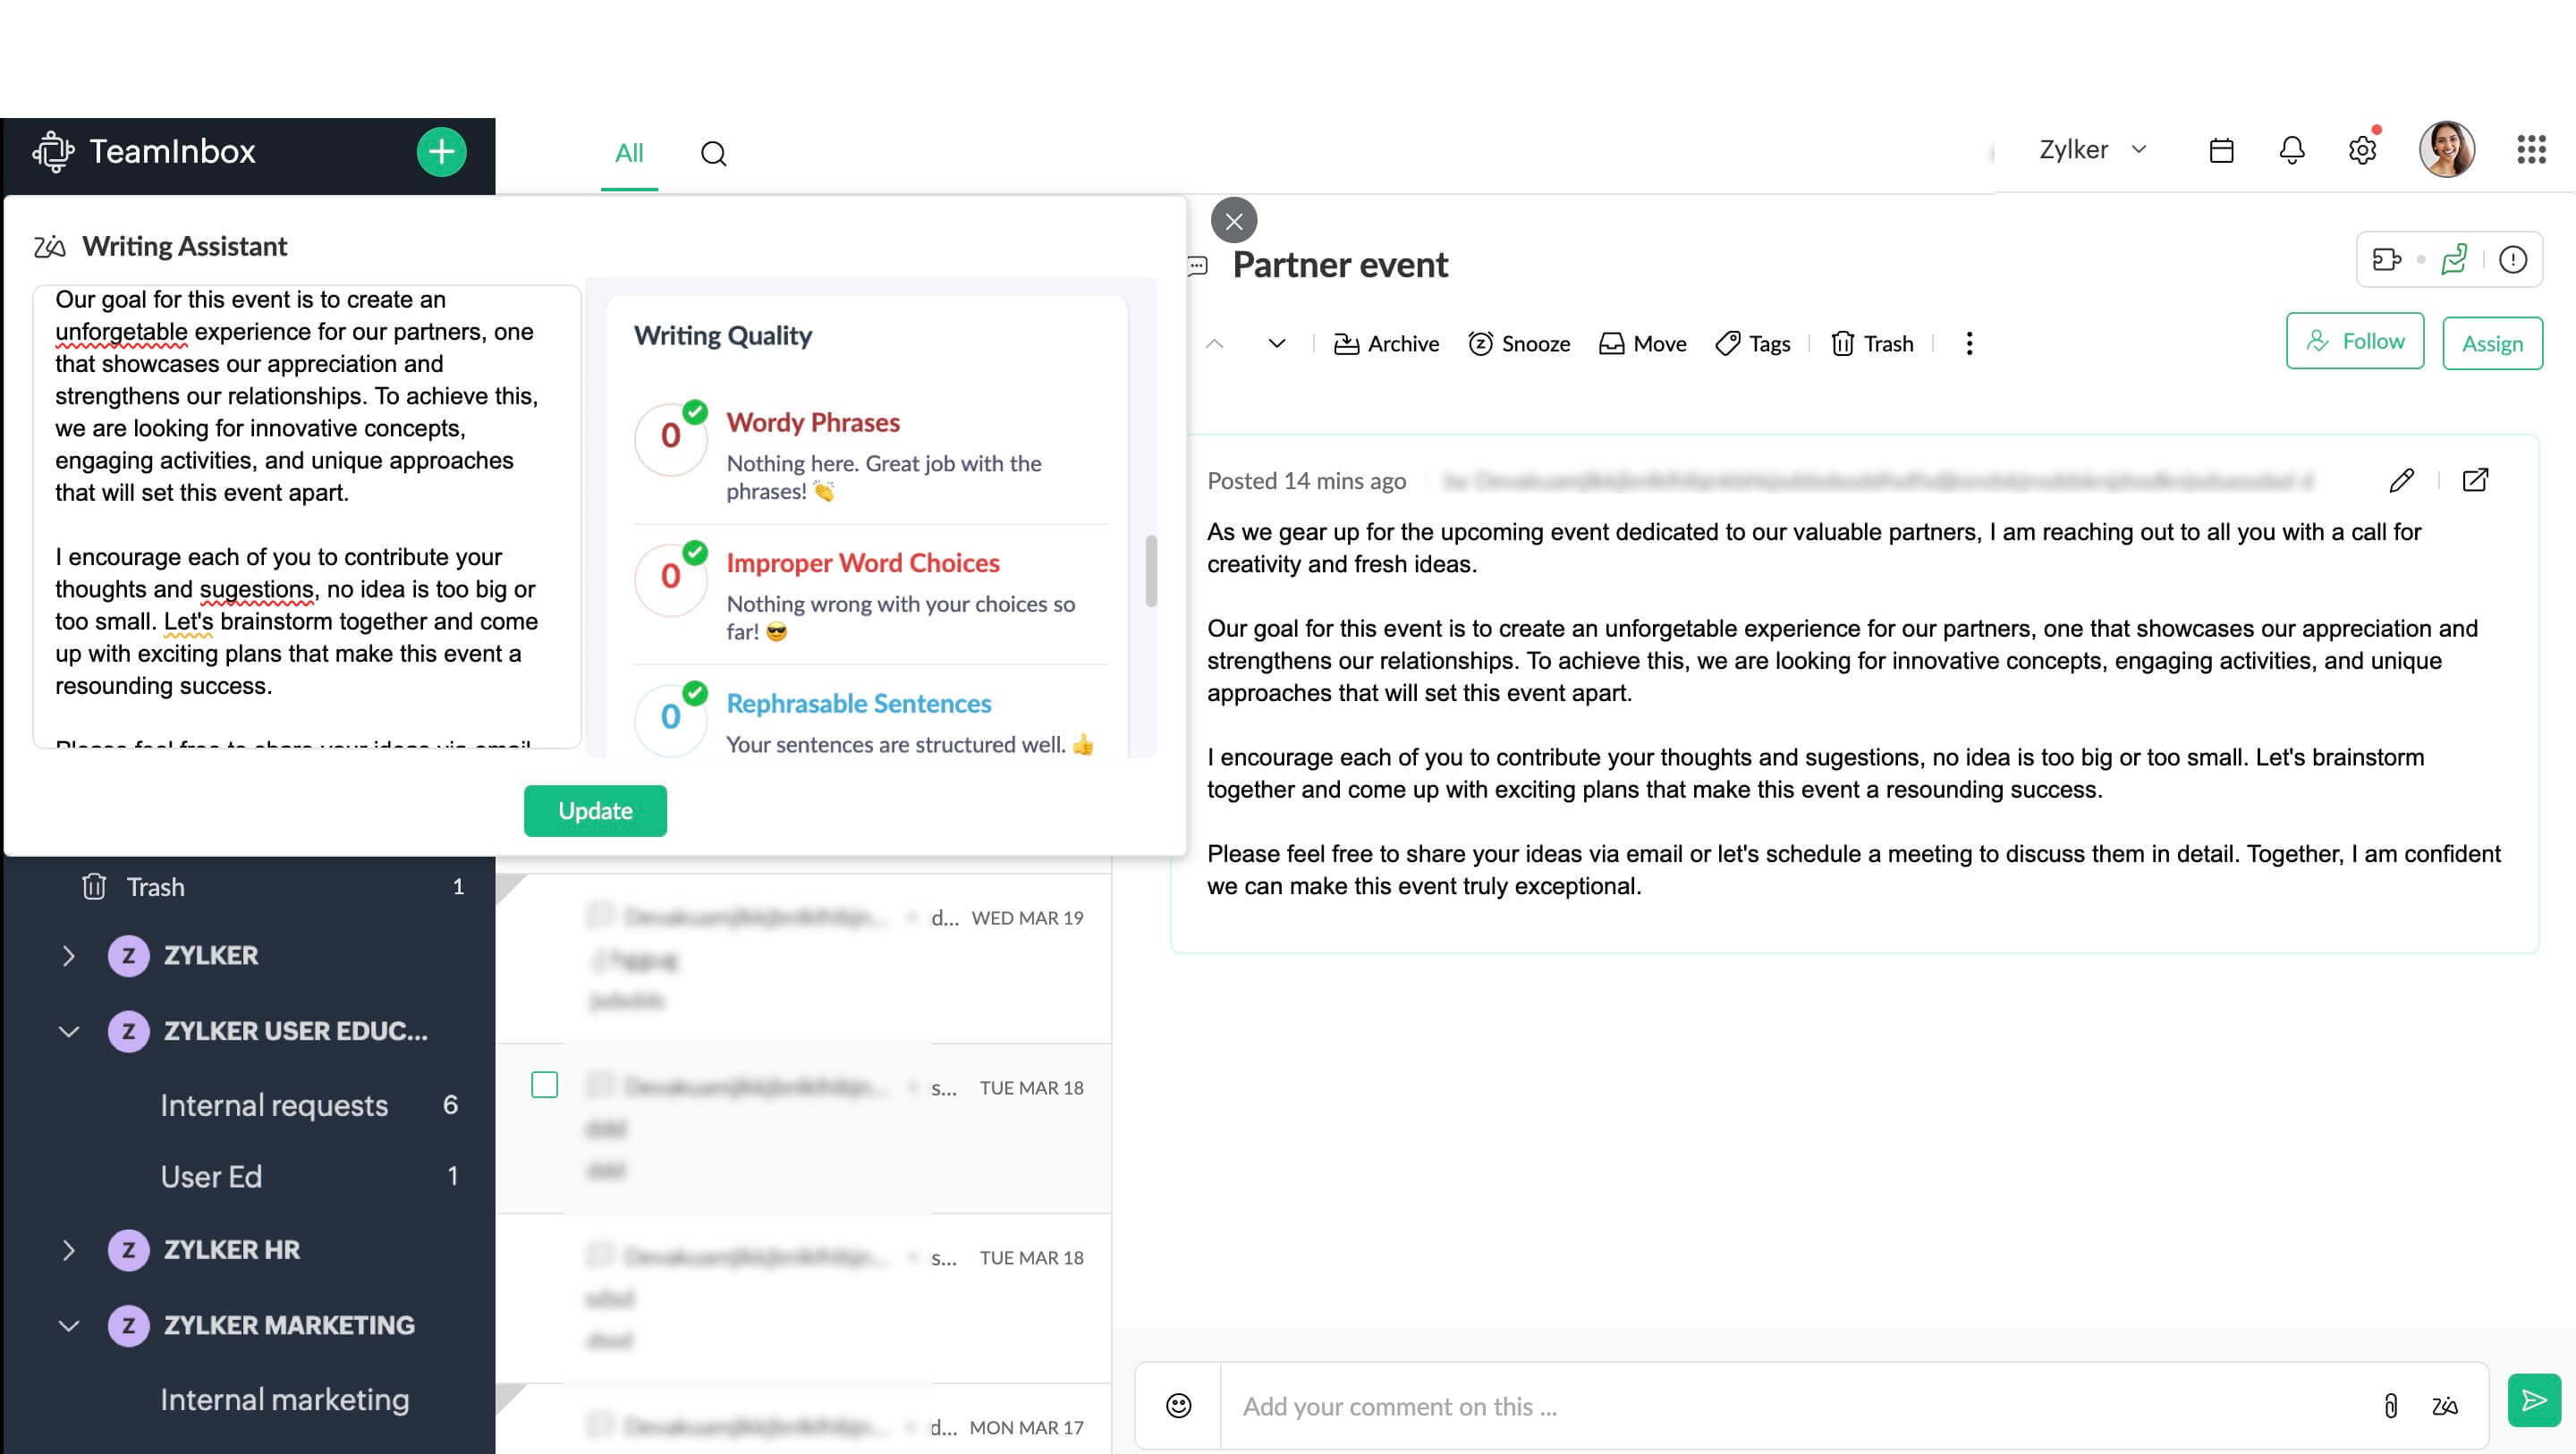Click the user profile avatar
The height and width of the screenshot is (1454, 2576).
(x=2446, y=150)
